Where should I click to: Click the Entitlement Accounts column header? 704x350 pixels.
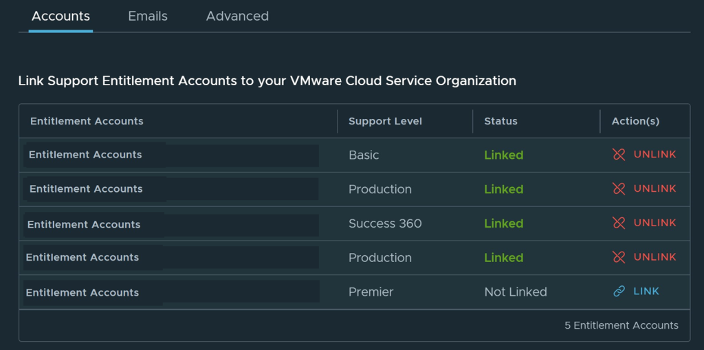pyautogui.click(x=87, y=121)
